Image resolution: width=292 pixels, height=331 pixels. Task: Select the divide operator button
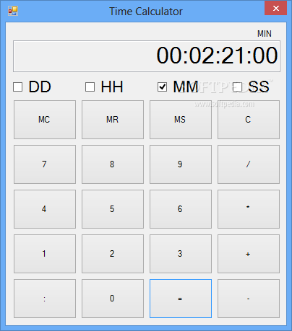tap(249, 164)
